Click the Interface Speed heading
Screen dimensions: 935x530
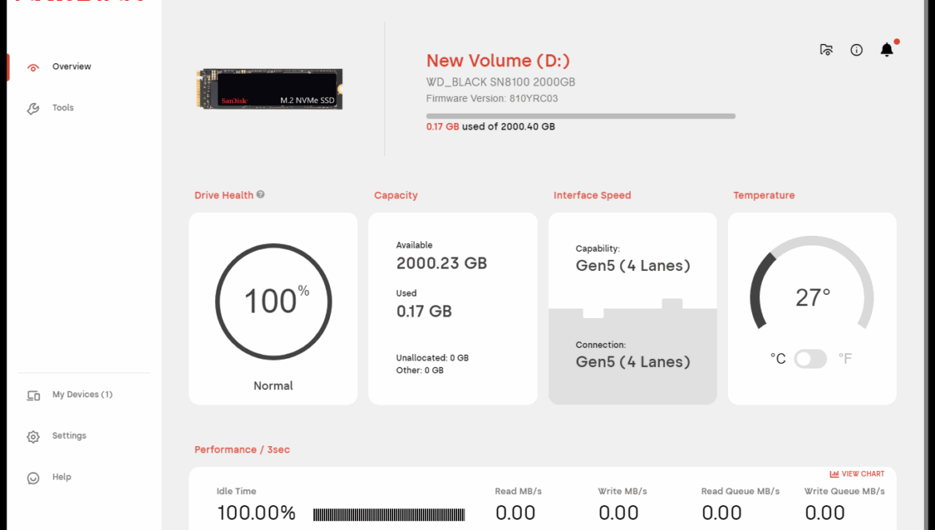(592, 195)
